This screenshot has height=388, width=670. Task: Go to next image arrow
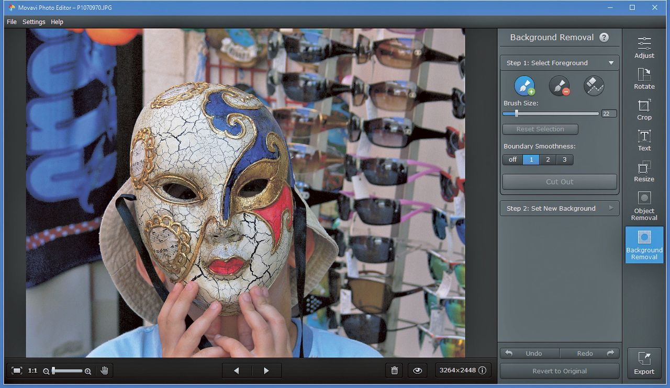266,371
